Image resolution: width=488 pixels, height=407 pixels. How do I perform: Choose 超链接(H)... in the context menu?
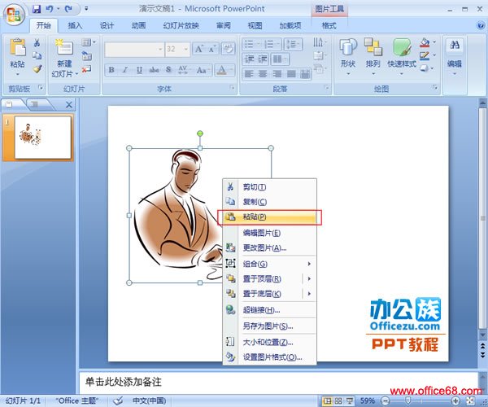(269, 310)
